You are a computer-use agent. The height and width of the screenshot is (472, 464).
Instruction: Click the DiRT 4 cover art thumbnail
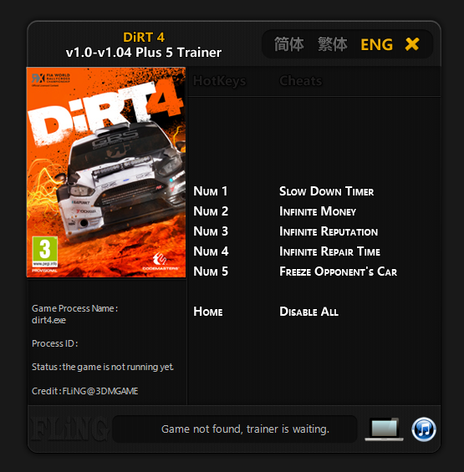pos(106,172)
